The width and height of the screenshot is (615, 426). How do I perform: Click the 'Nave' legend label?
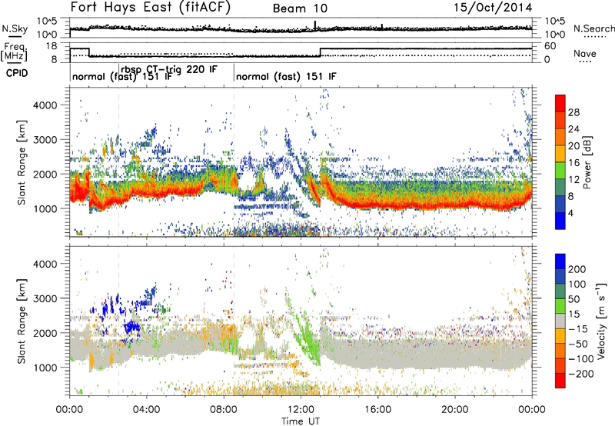[585, 53]
